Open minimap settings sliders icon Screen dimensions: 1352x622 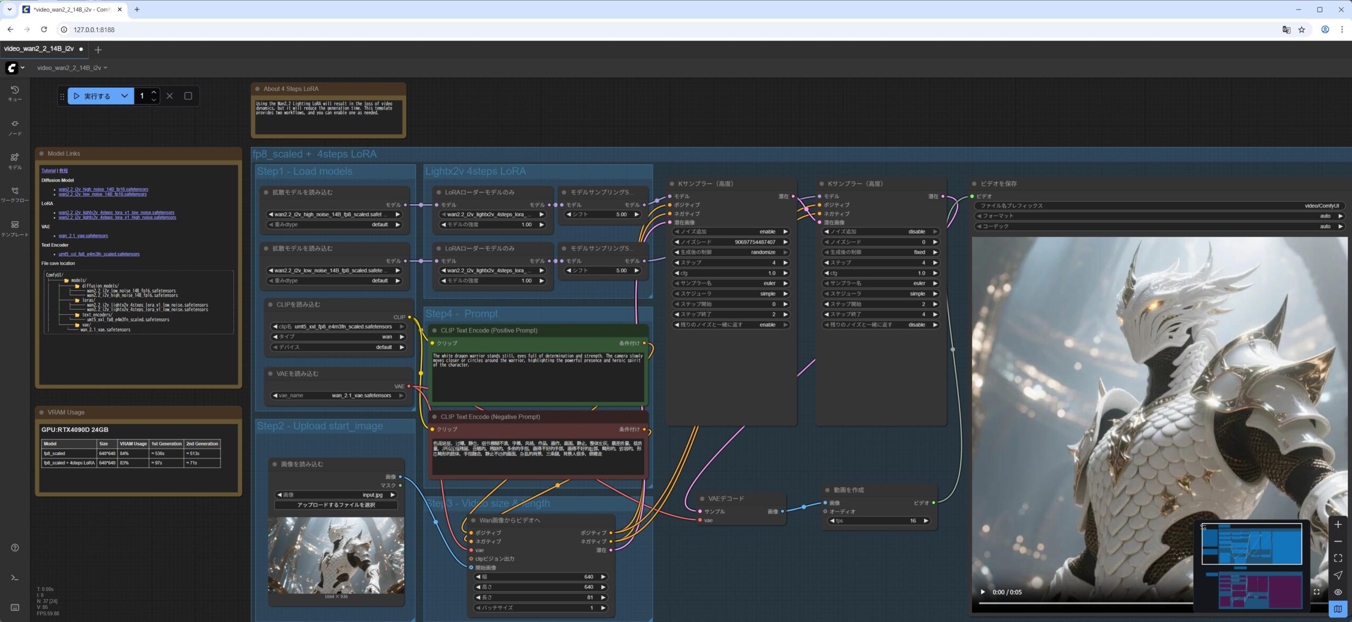[1204, 526]
